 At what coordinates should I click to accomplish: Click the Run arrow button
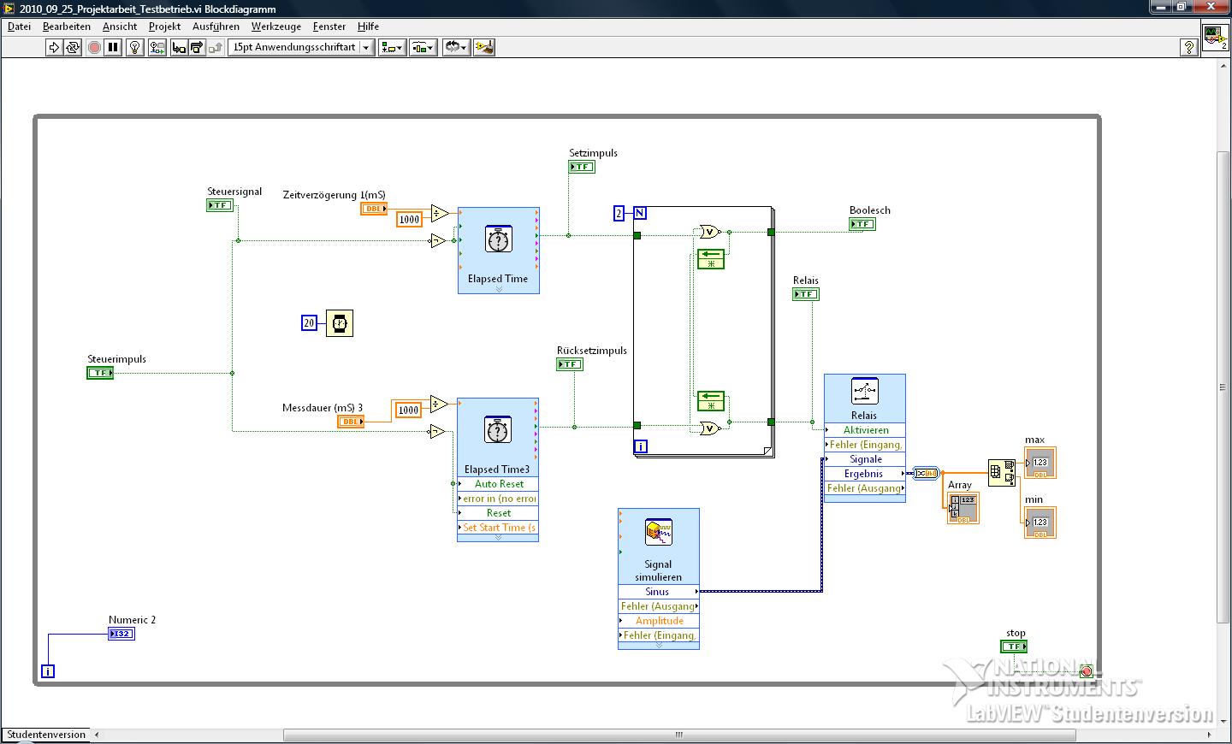tap(54, 48)
